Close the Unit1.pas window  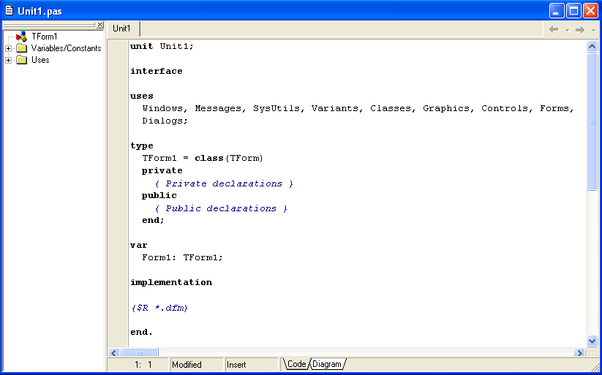590,11
